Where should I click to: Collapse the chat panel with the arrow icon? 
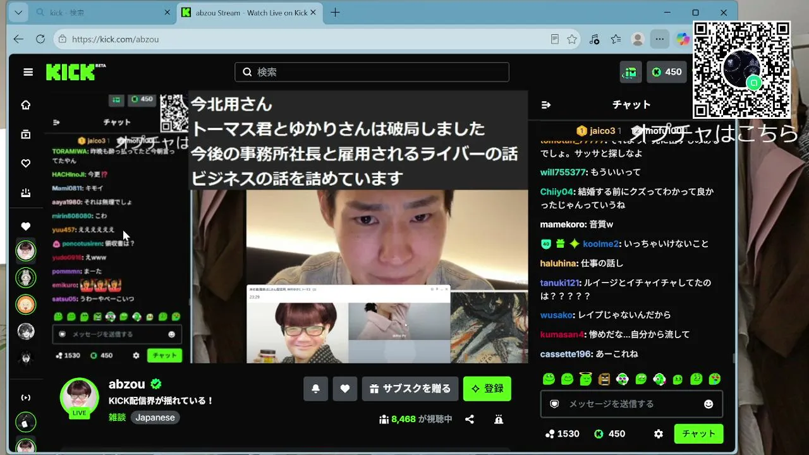pyautogui.click(x=546, y=105)
